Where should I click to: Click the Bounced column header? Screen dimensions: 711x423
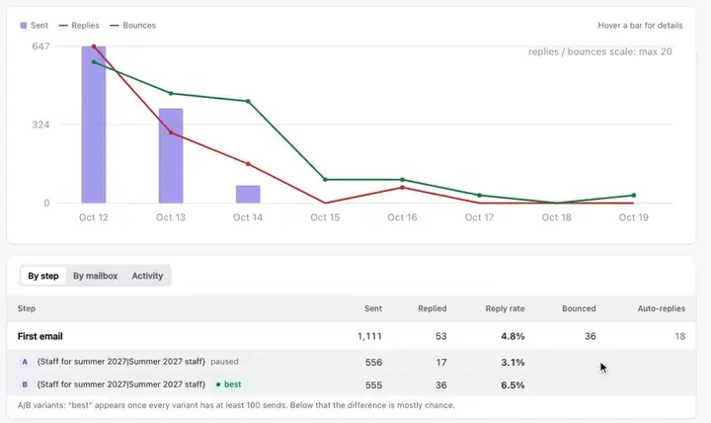pos(579,308)
